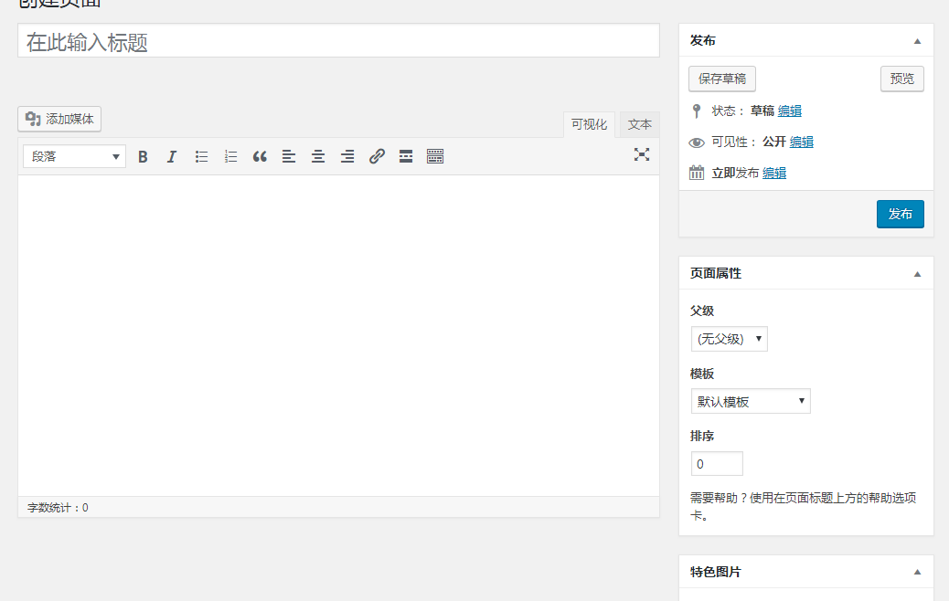Click the pin icon beside 状态
The height and width of the screenshot is (601, 949).
[697, 111]
